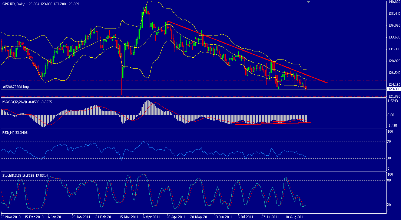Select the red descending trendline on price chart
The height and width of the screenshot is (220, 401).
pyautogui.click(x=247, y=52)
